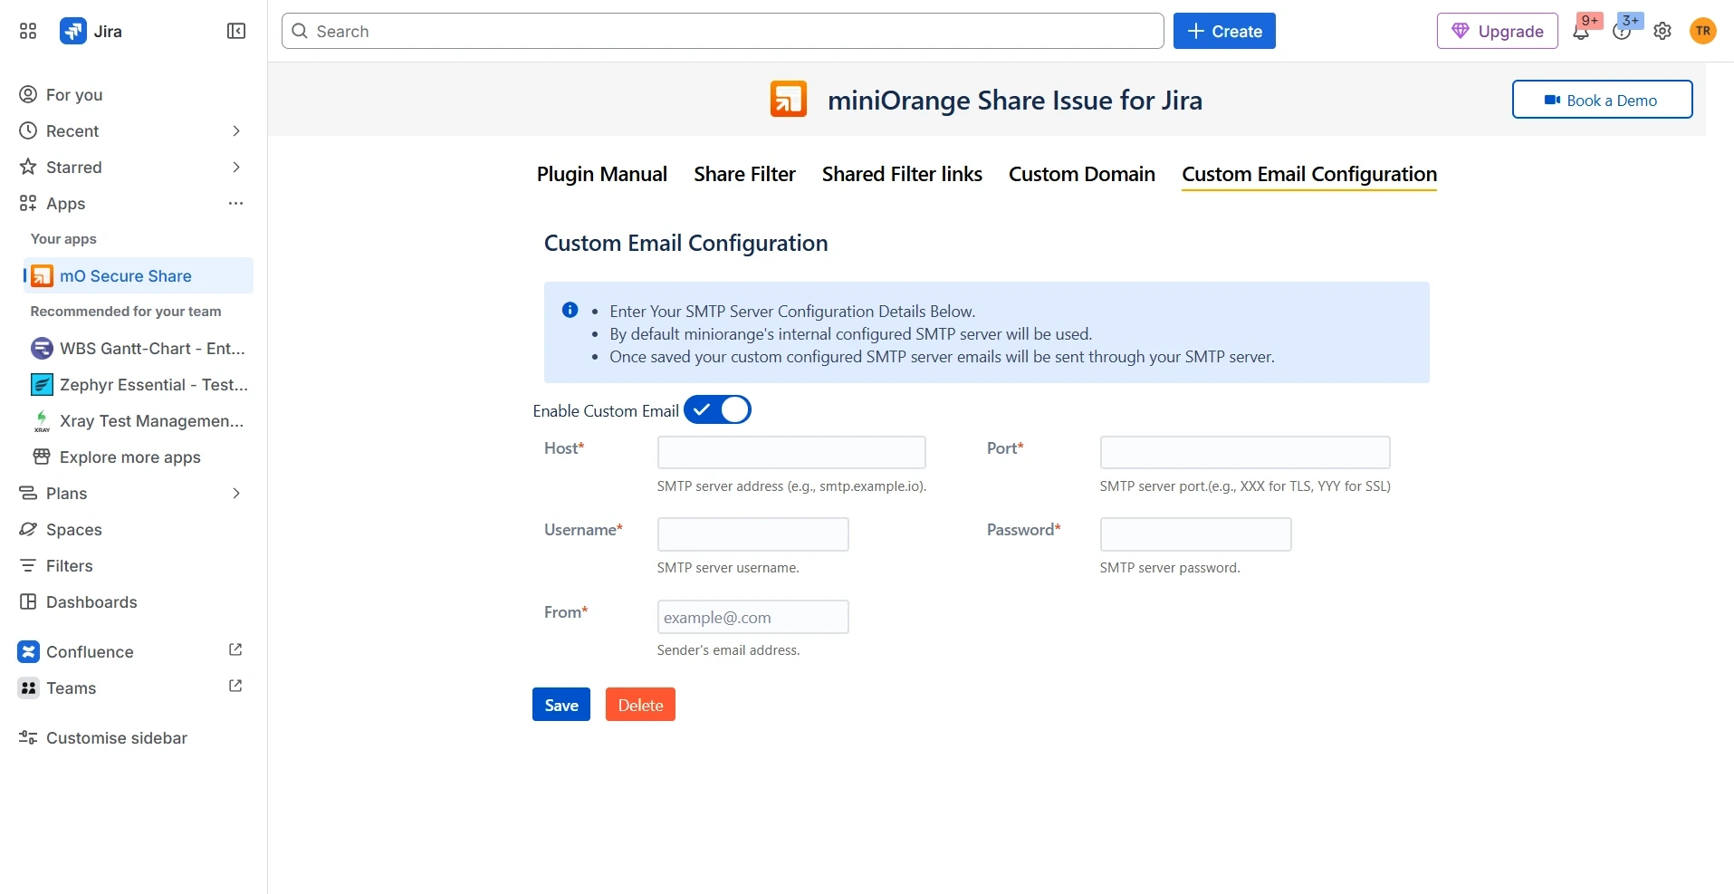Click the mO Secure Share app icon
The image size is (1734, 894).
click(42, 275)
